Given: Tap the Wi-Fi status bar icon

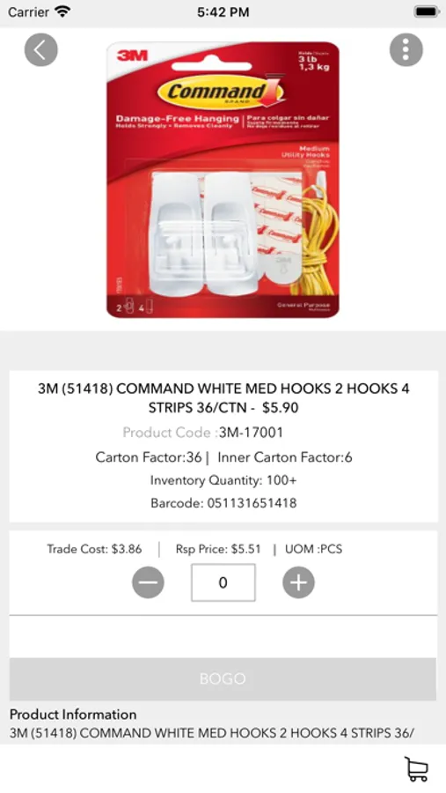Looking at the screenshot, I should click(x=62, y=11).
